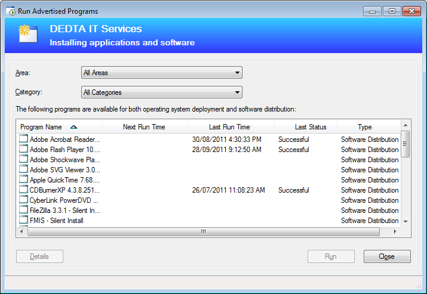427x294 pixels.
Task: Click Successful status in CDBurnerXP row
Action: tap(294, 190)
